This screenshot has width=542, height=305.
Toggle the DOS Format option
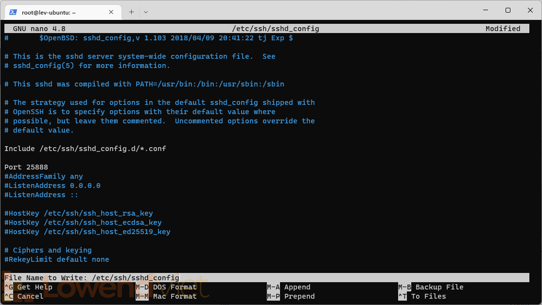click(167, 287)
